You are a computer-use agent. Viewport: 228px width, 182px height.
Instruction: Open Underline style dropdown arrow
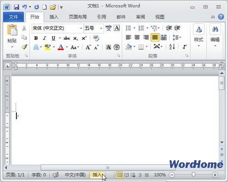[60, 38]
